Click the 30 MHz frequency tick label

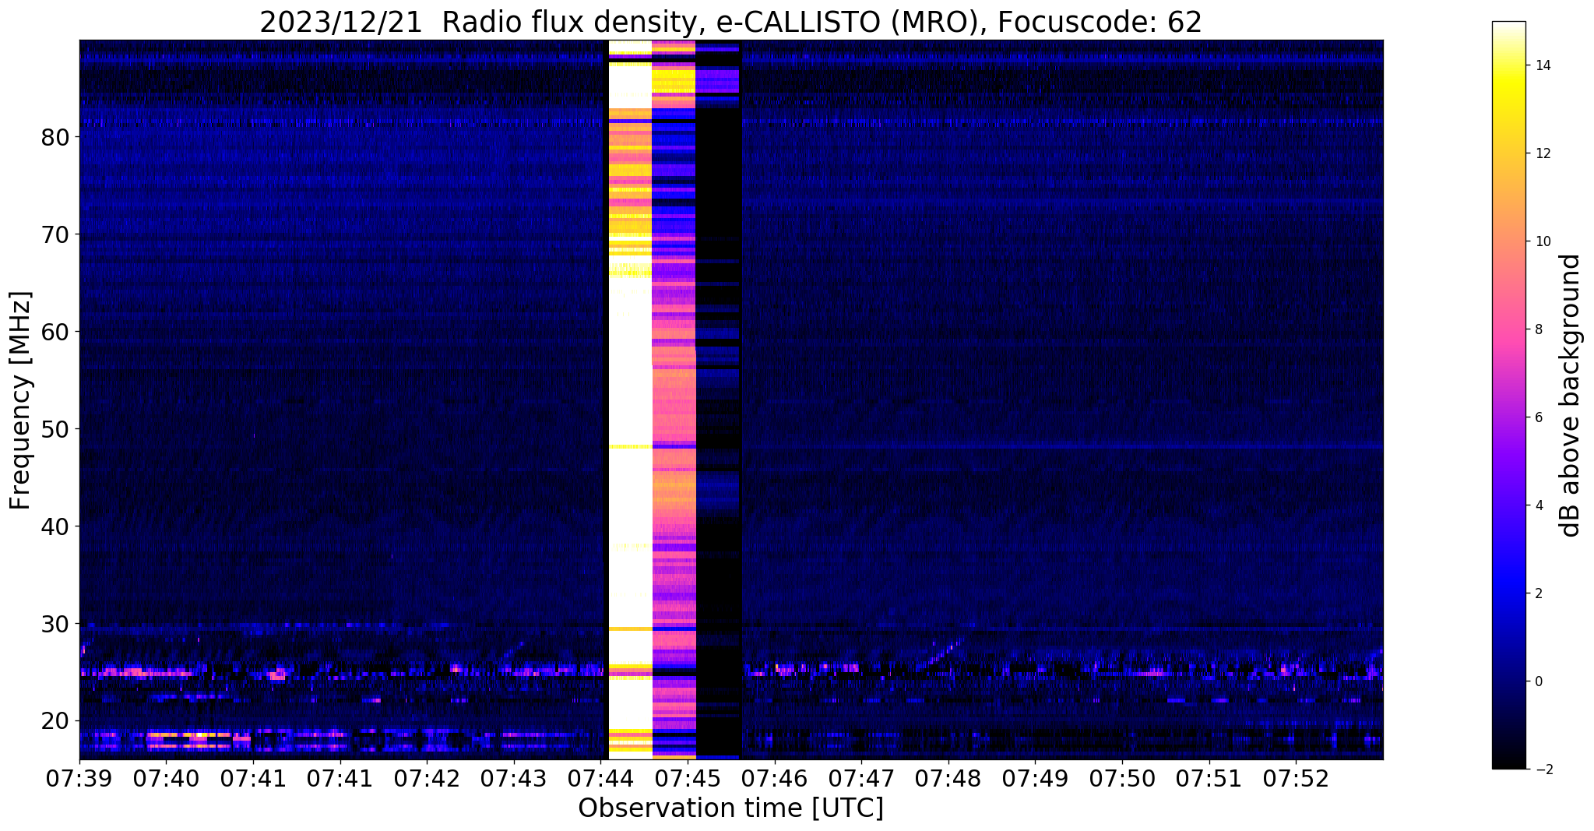tap(55, 623)
